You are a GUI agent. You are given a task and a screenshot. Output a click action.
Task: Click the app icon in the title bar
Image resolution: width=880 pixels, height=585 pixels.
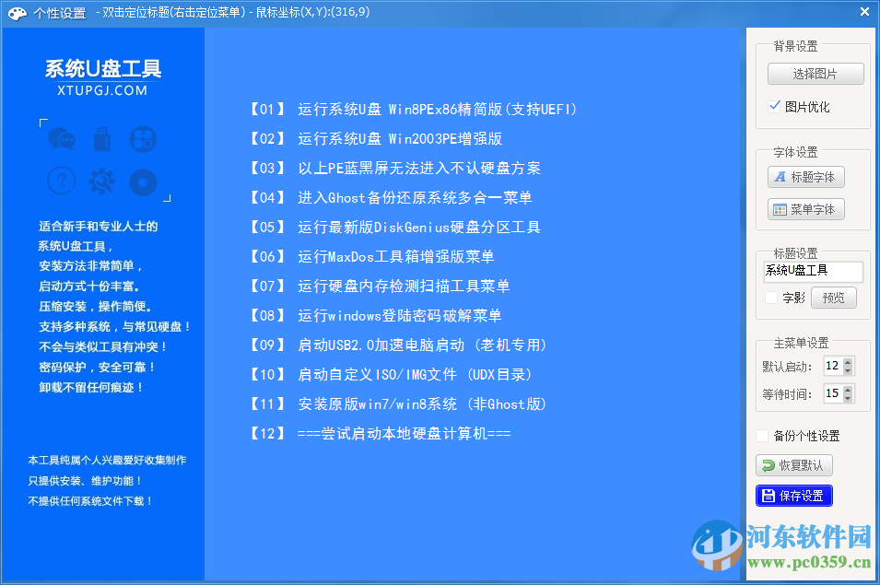point(16,13)
